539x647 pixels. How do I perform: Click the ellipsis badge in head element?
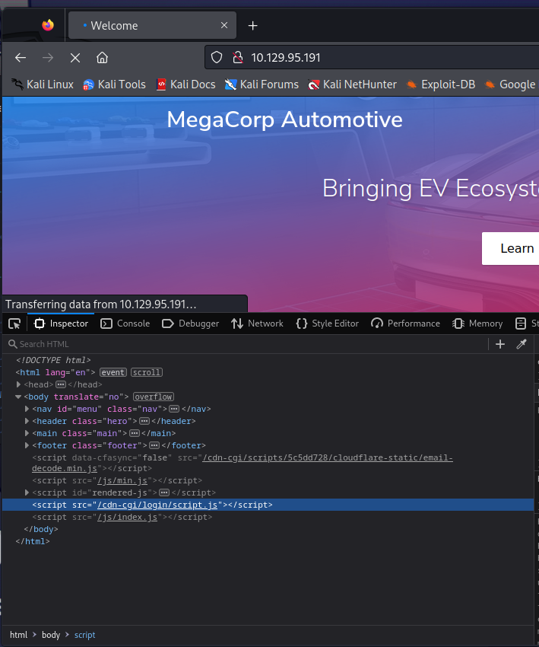click(x=61, y=384)
